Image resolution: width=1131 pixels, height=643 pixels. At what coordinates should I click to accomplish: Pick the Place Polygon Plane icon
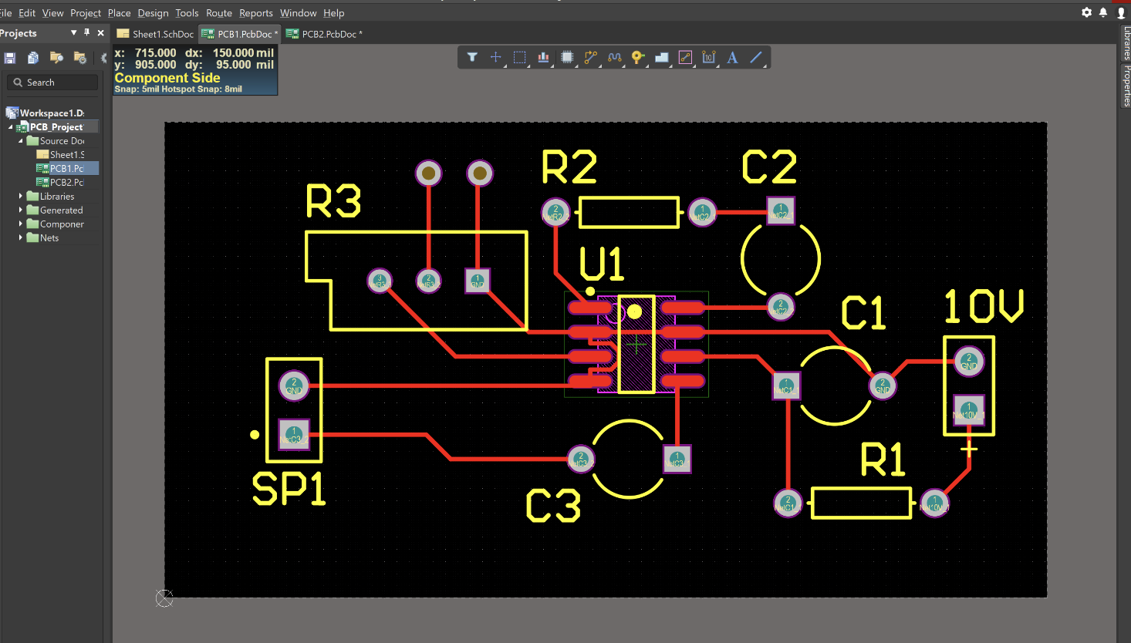click(x=661, y=57)
